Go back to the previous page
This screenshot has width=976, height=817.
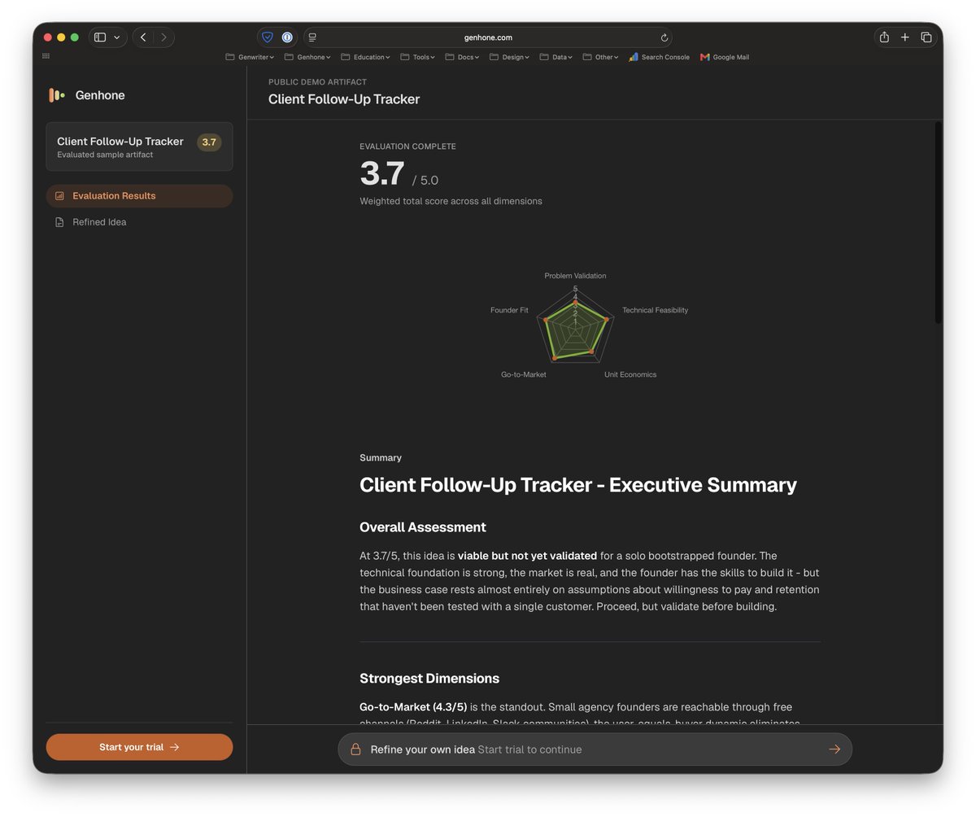pos(143,37)
